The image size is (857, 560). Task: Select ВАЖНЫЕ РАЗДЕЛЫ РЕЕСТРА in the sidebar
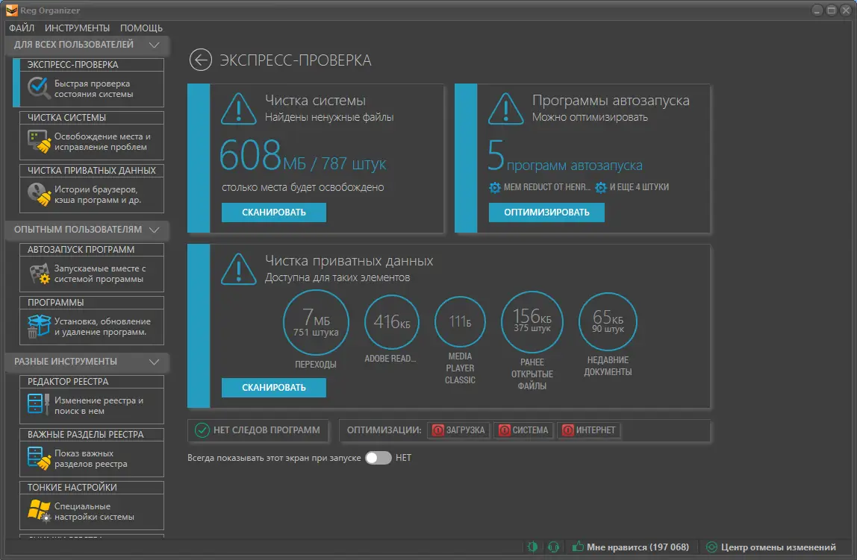click(92, 453)
